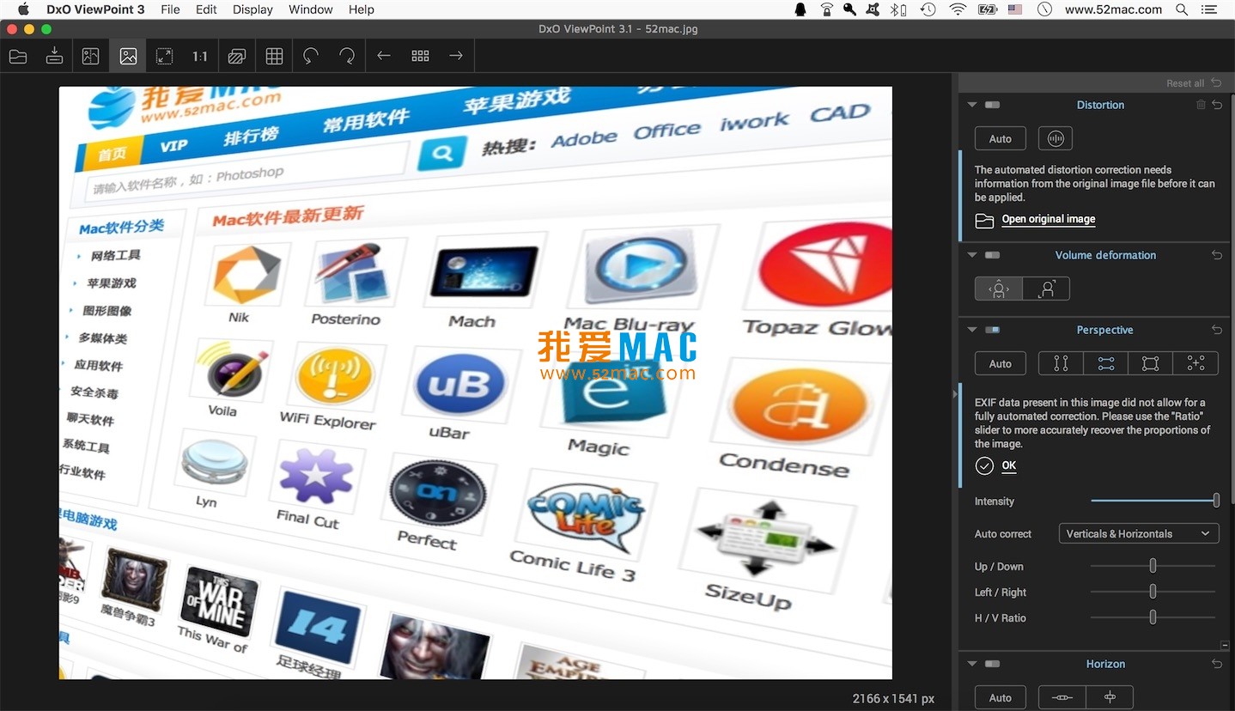Toggle the Horizon correction switch
This screenshot has height=711, width=1235.
coord(992,664)
